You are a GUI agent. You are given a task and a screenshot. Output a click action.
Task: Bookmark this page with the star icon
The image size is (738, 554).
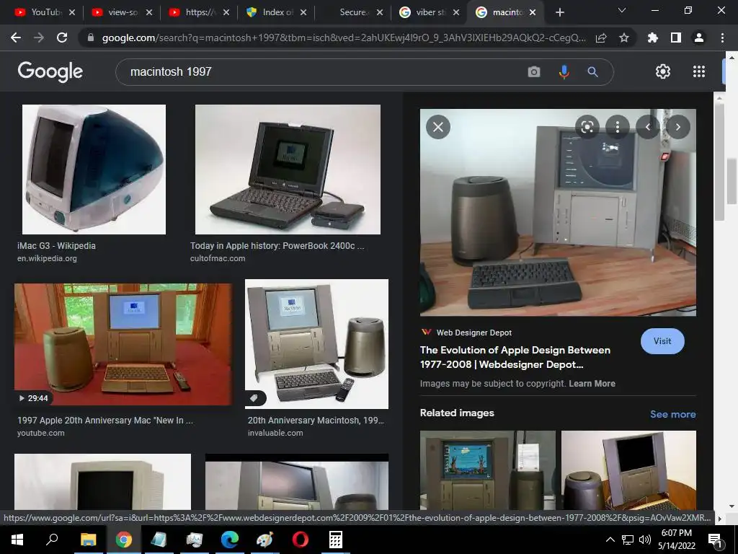(623, 38)
